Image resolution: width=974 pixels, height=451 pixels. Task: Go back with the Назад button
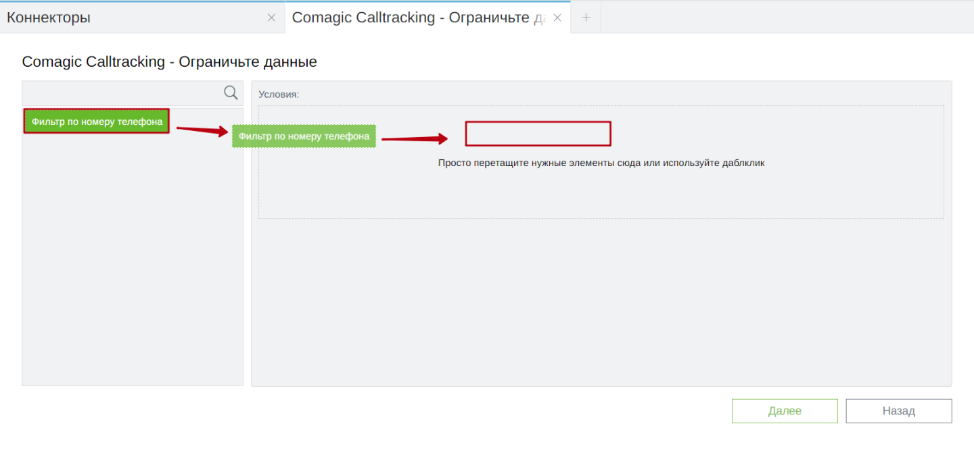coord(898,411)
